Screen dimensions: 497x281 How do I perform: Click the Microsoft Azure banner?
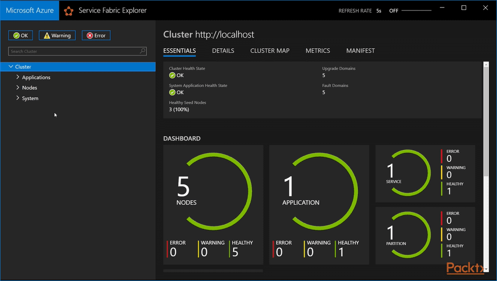[x=30, y=10]
